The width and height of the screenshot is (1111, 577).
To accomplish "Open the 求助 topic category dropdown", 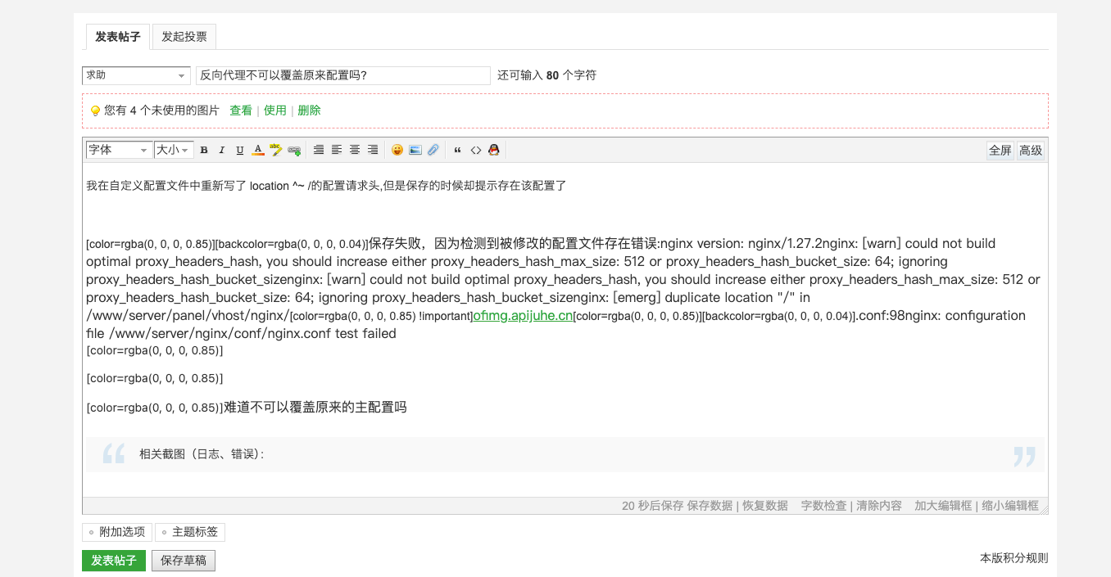I will coord(136,75).
